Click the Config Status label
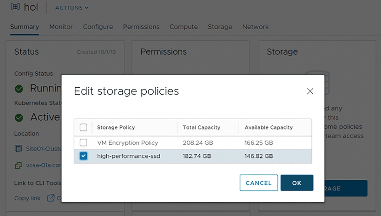The width and height of the screenshot is (381, 216). click(34, 74)
